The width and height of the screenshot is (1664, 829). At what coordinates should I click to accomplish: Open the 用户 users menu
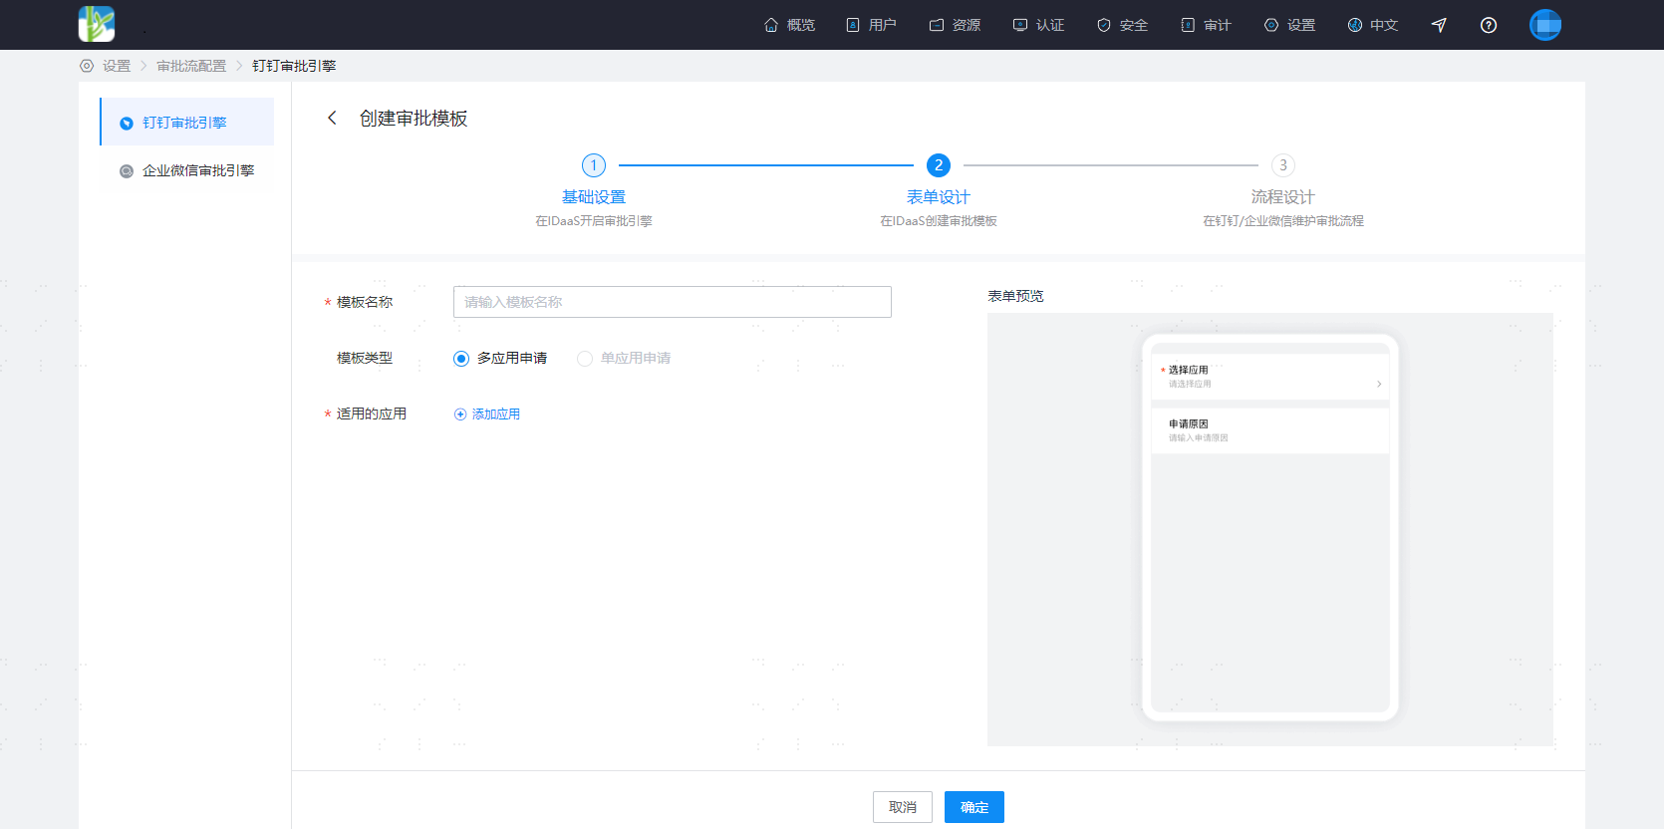tap(871, 25)
